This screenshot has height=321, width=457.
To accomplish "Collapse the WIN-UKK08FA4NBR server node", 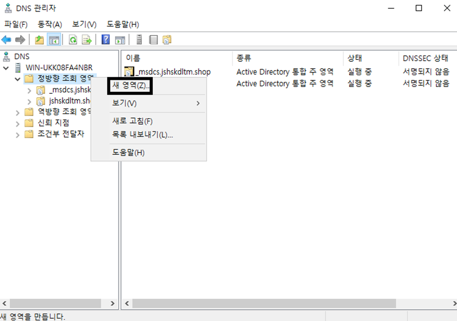I will click(6, 68).
